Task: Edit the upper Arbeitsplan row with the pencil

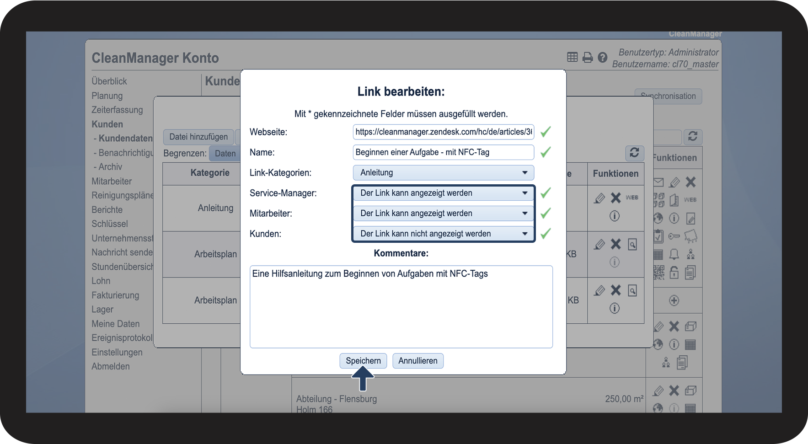Action: click(599, 244)
